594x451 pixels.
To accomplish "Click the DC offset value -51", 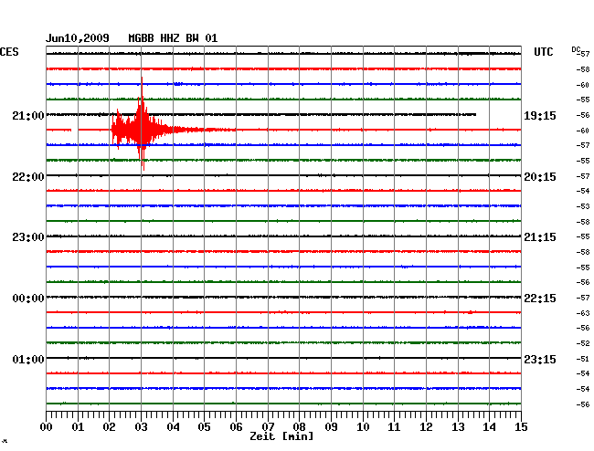I will click(x=583, y=359).
